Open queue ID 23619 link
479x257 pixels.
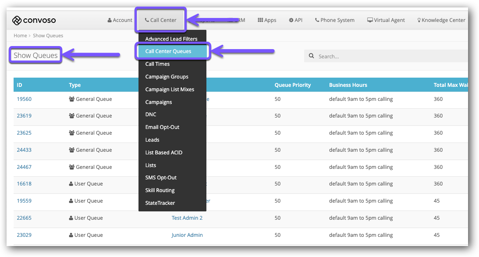24,116
